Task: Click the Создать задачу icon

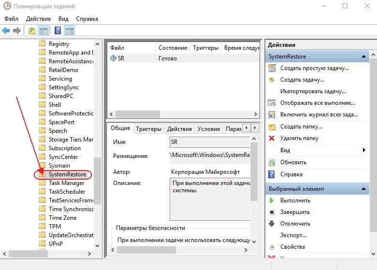Action: tap(272, 80)
